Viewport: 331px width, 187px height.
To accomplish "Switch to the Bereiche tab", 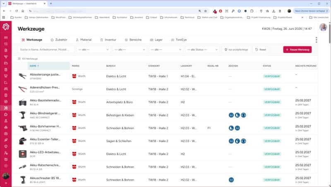I will click(x=133, y=40).
